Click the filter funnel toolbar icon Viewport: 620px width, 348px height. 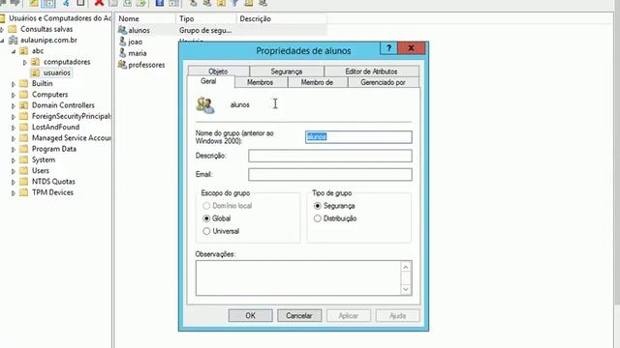tap(234, 3)
